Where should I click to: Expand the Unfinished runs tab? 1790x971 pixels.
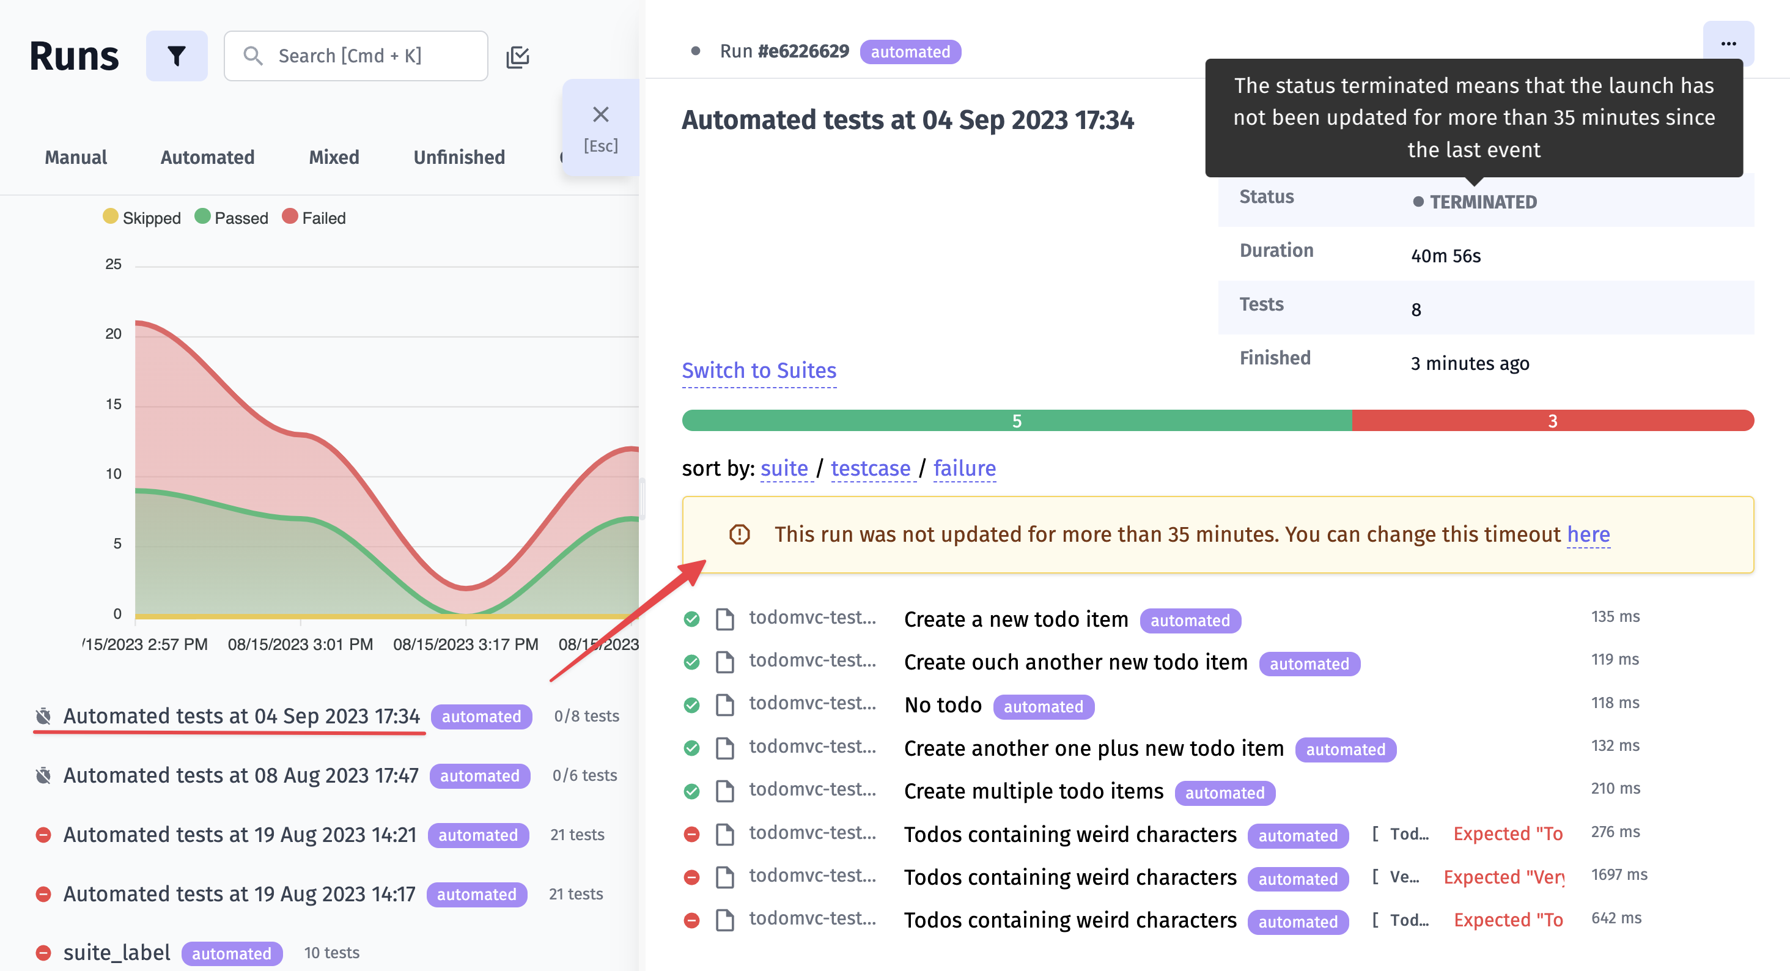click(x=459, y=157)
